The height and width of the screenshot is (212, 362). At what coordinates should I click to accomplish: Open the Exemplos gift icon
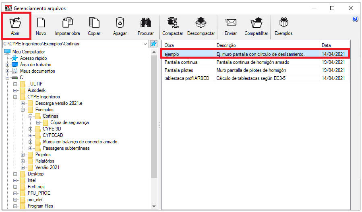(283, 26)
